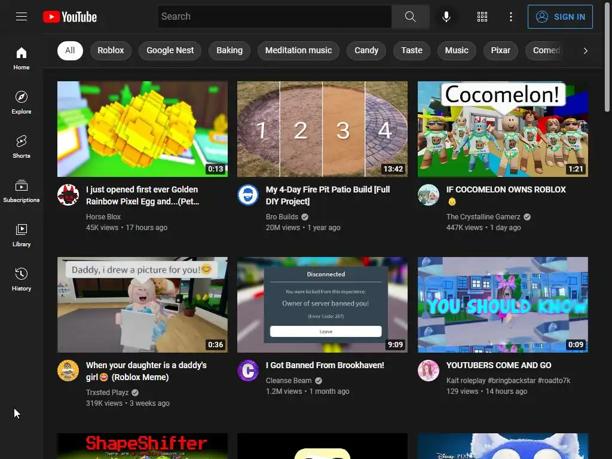Select the Meditation music chip
This screenshot has height=459, width=612.
299,50
